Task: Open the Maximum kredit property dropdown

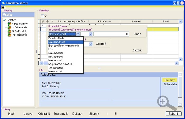Action: point(78,34)
